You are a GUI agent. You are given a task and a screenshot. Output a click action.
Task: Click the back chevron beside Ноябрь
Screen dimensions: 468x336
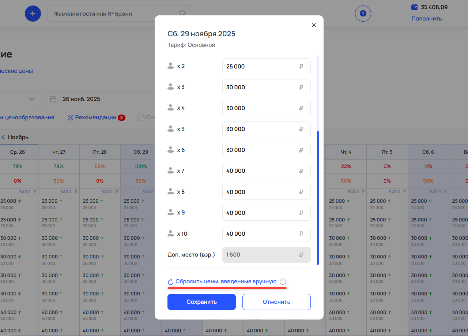(x=3, y=137)
